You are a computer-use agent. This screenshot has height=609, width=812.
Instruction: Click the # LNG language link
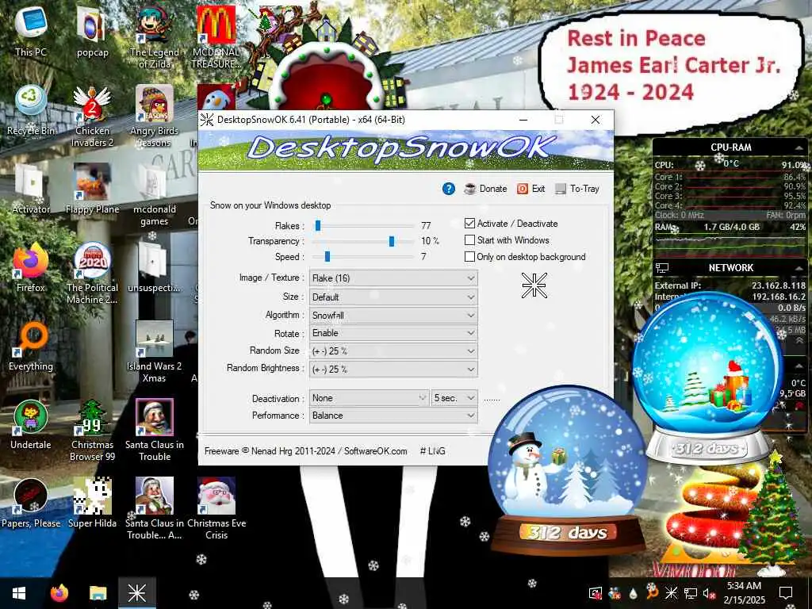point(432,451)
